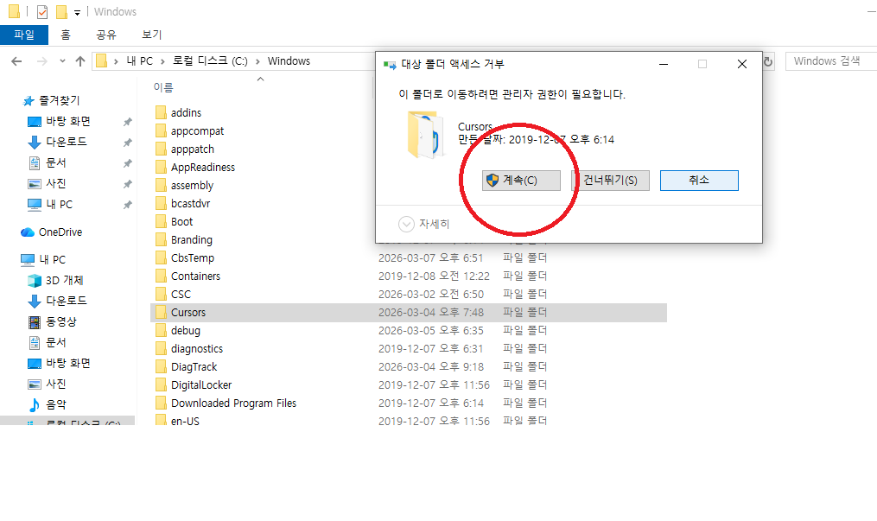877x521 pixels.
Task: Open the quick access toolbar customize dropdown
Action: [x=77, y=12]
